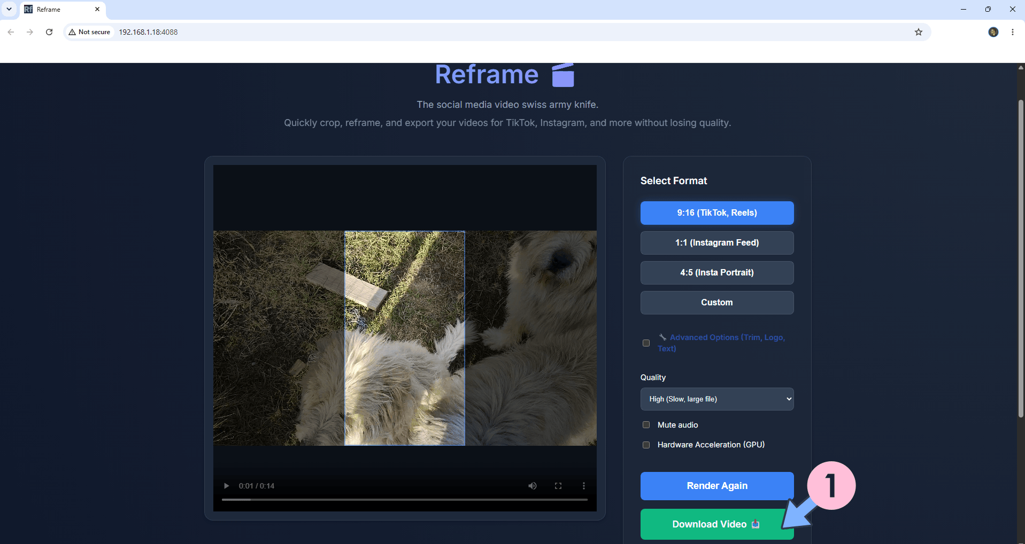
Task: Bookmark this page with star icon
Action: tap(919, 32)
